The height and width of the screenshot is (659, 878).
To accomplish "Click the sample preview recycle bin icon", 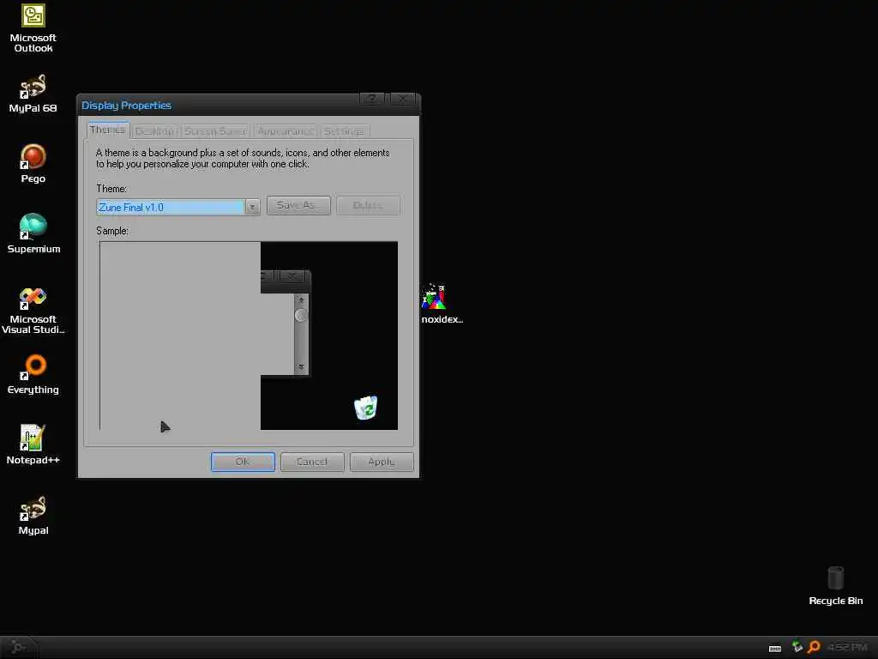I will (365, 408).
